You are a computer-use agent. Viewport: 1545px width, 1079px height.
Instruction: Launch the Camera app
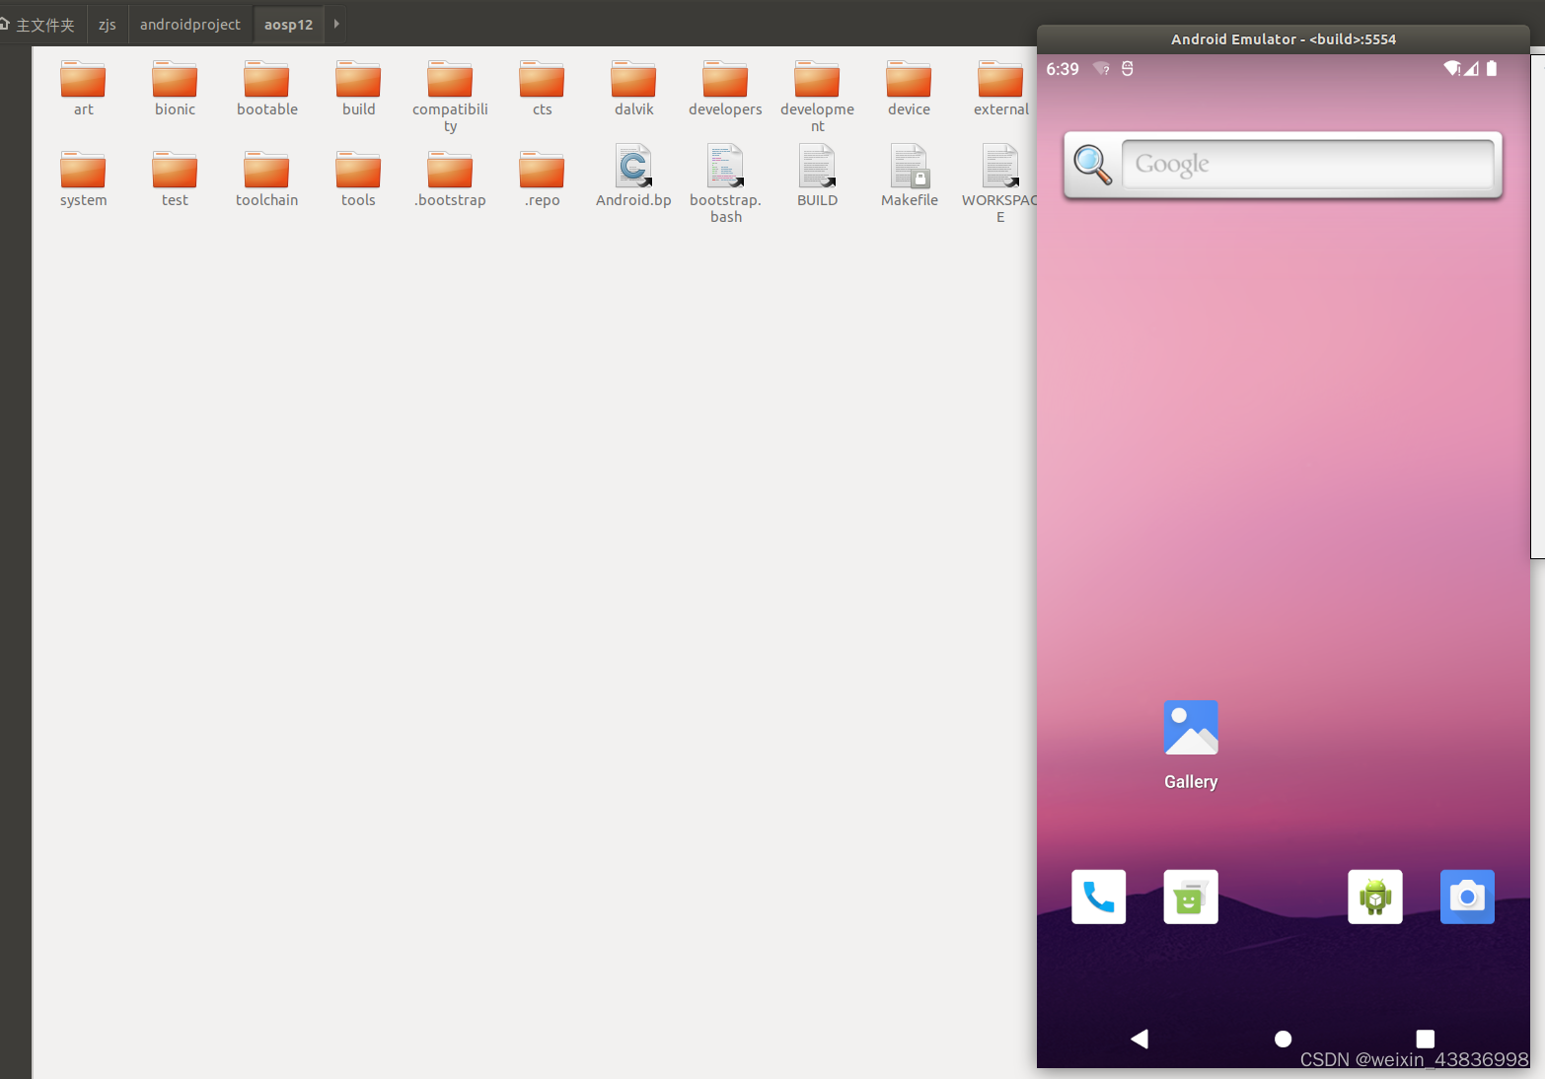click(1467, 897)
